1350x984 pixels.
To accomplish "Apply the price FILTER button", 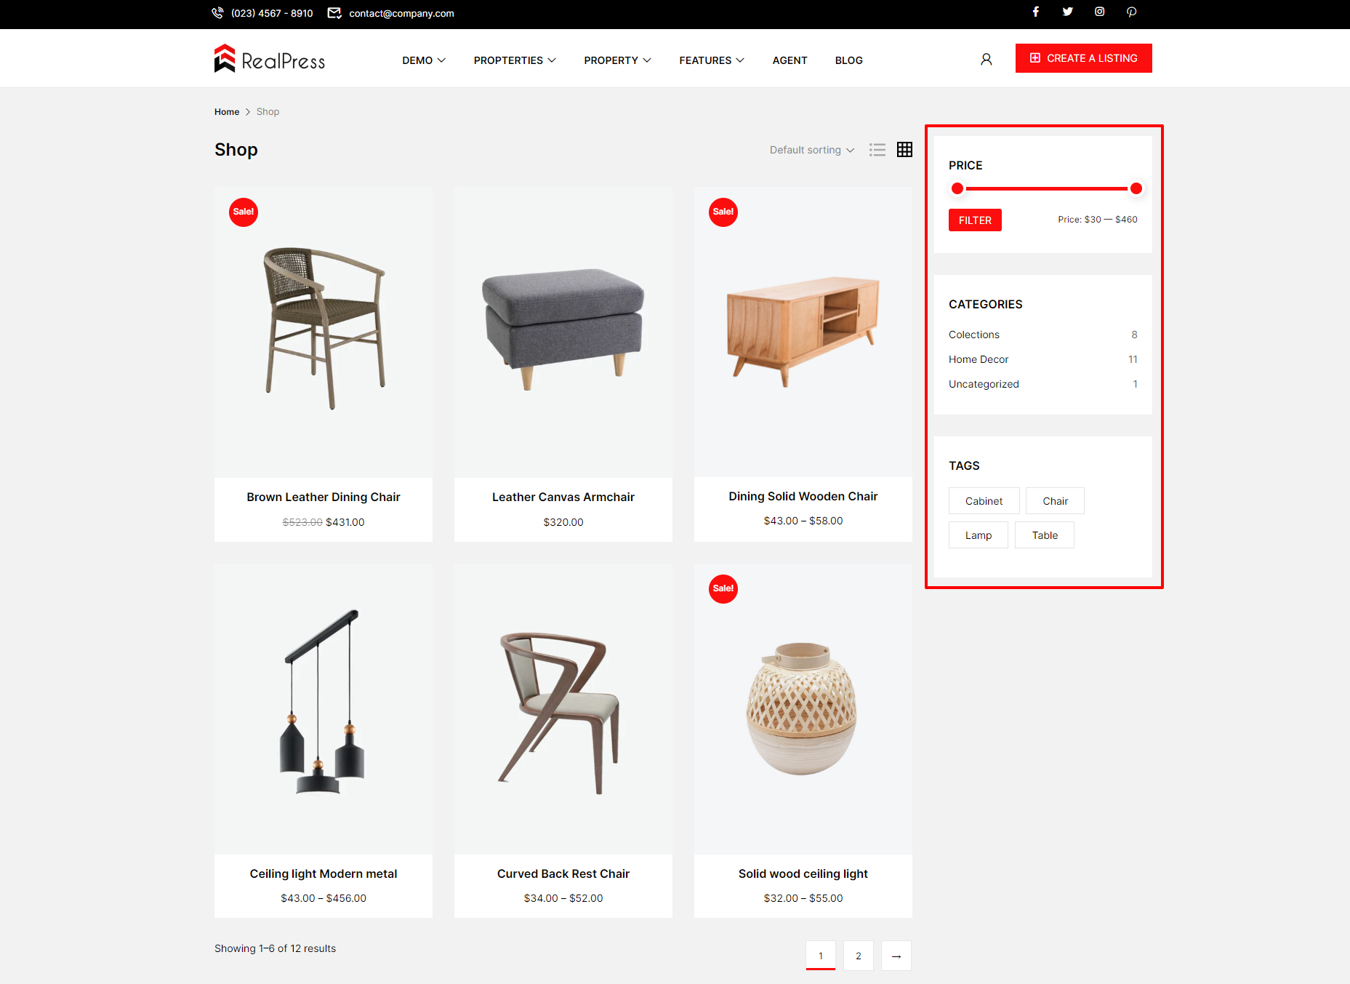I will pyautogui.click(x=975, y=220).
